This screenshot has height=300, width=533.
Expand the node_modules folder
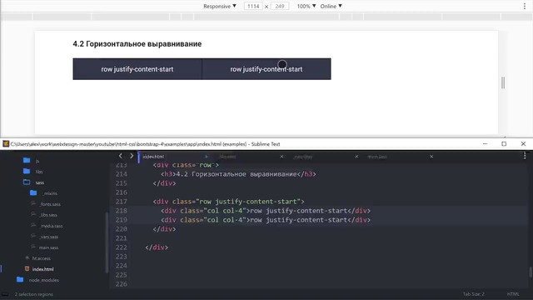44,280
